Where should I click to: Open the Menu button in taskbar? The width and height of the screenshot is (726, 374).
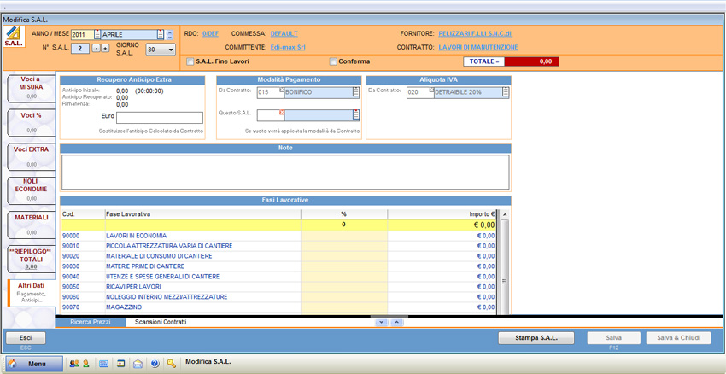34,363
